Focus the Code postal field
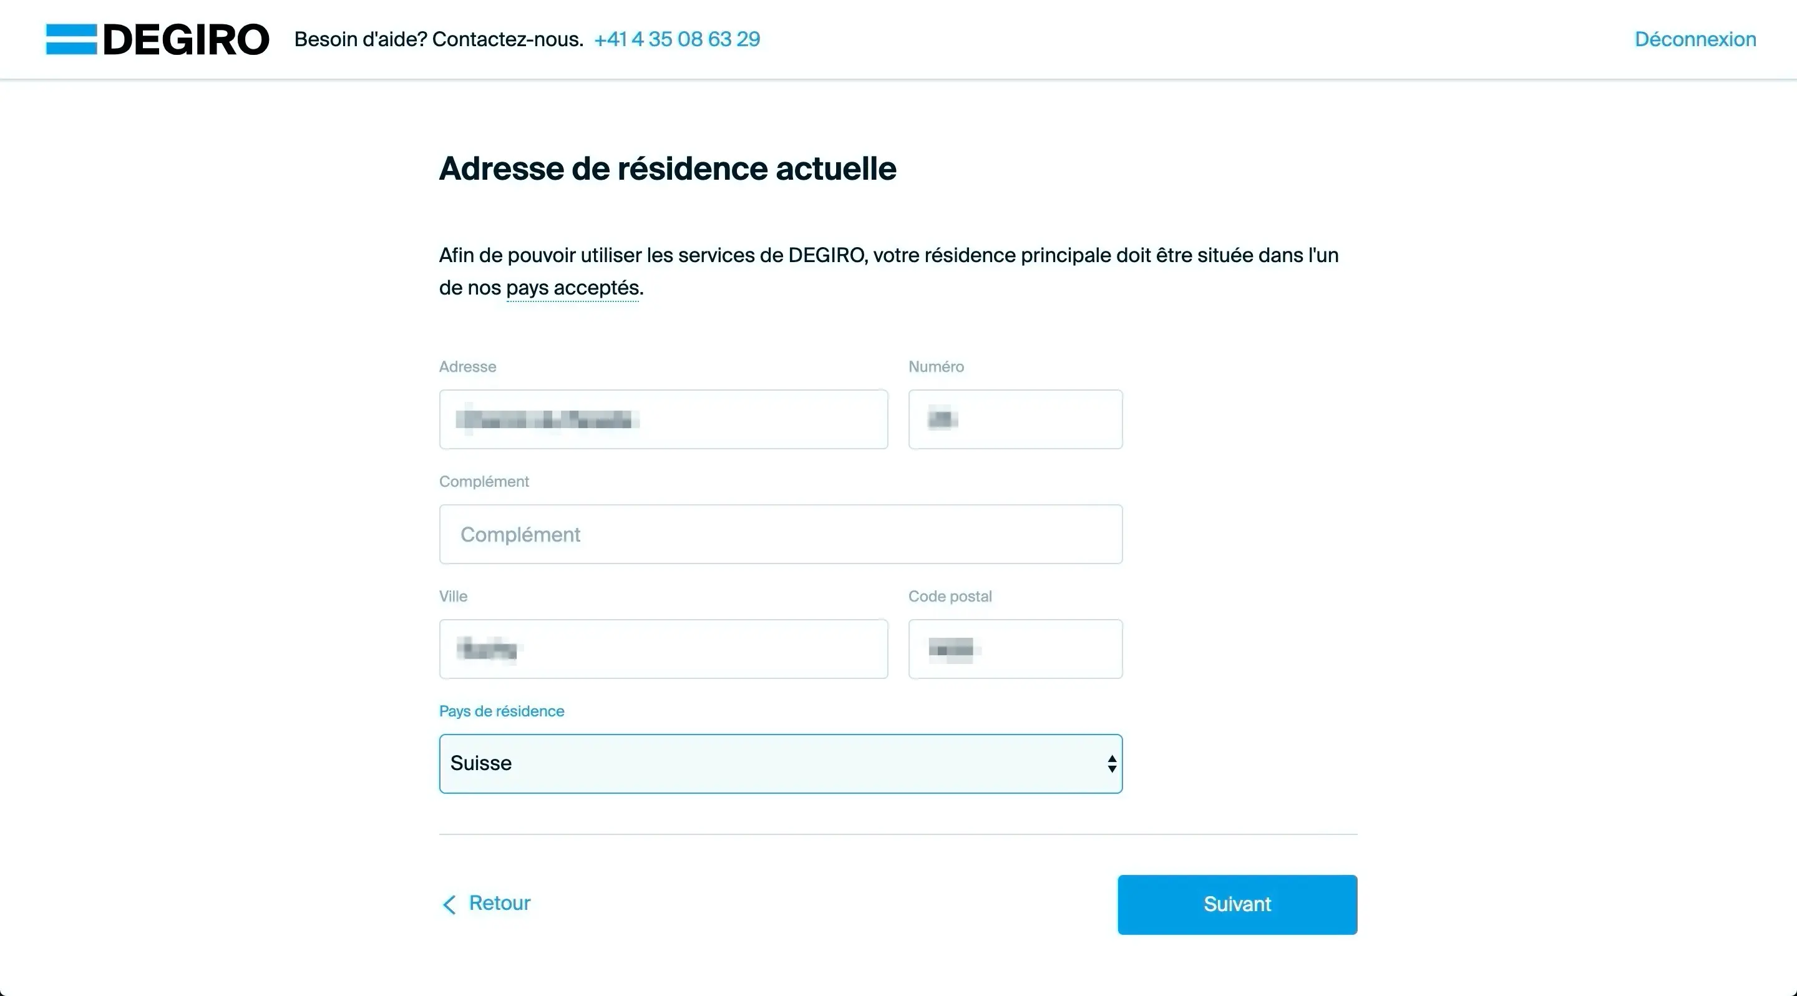This screenshot has height=996, width=1797. pyautogui.click(x=1015, y=648)
